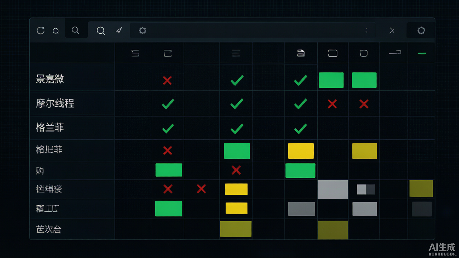Viewport: 459px width, 258px height.
Task: Click the small two-tone gray block in the table
Action: 366,189
